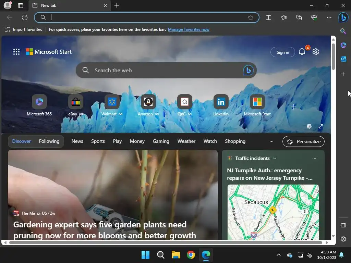The image size is (351, 263).
Task: Open Browser essentials heart icon
Action: tap(314, 17)
